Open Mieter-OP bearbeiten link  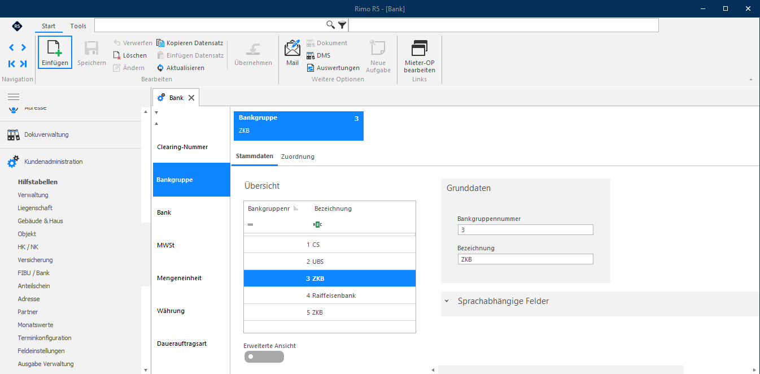(420, 56)
